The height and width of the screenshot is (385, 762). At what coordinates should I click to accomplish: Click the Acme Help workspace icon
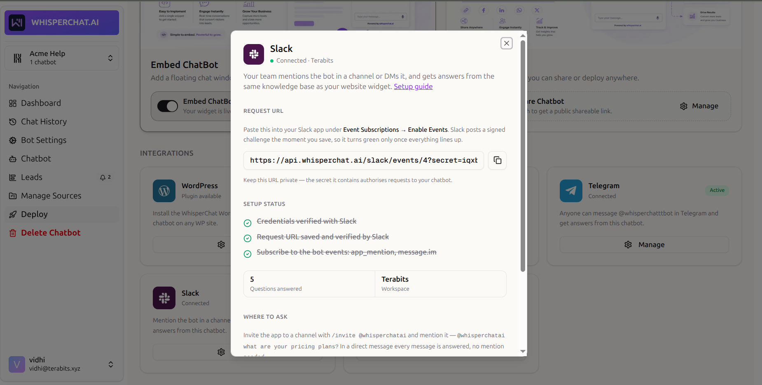point(17,58)
